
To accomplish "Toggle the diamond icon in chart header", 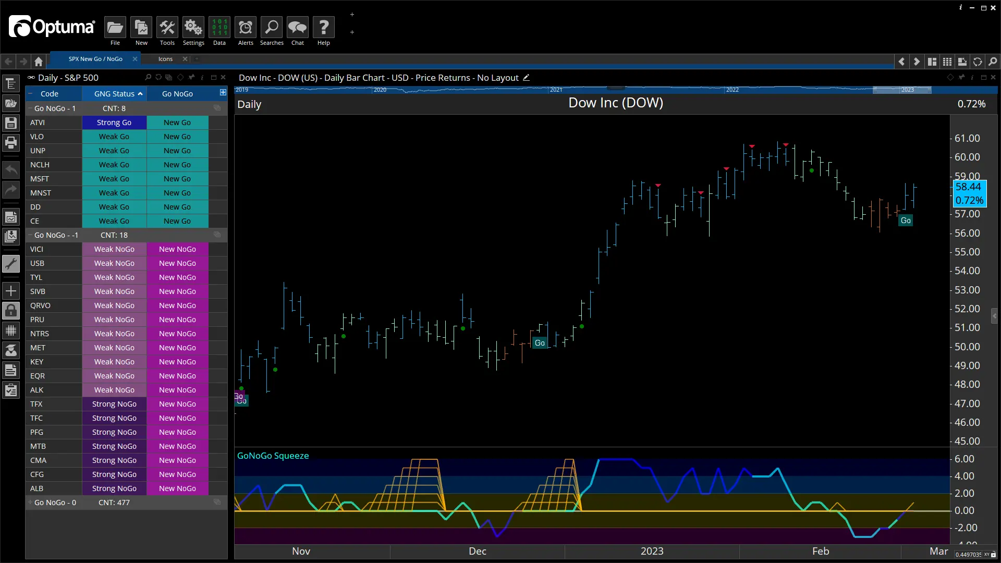I will pyautogui.click(x=950, y=77).
